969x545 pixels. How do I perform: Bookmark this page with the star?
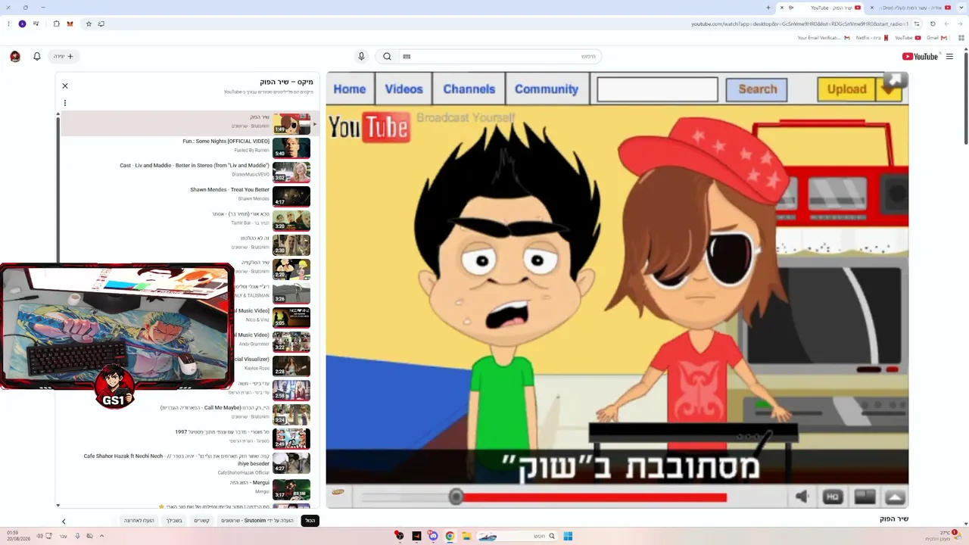coord(89,23)
